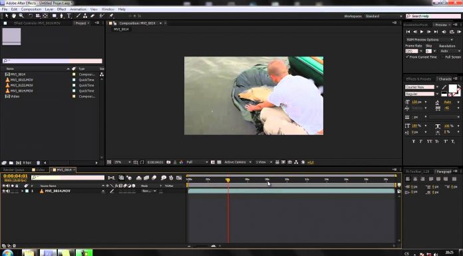Open the 25% magnification dropdown
Screen dimensions: 463x256
tap(122, 162)
